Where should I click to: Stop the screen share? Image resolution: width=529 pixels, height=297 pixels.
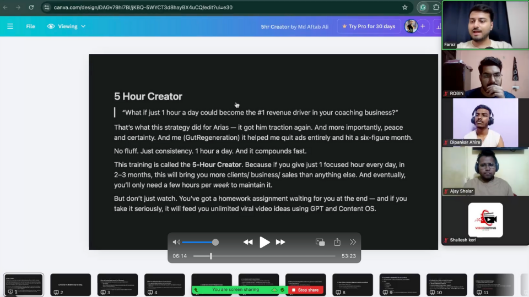(x=306, y=290)
